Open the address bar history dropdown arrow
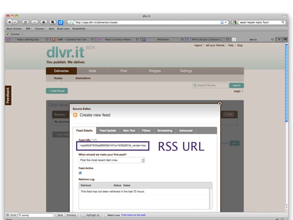Image resolution: width=293 pixels, height=220 pixels. pos(226,22)
